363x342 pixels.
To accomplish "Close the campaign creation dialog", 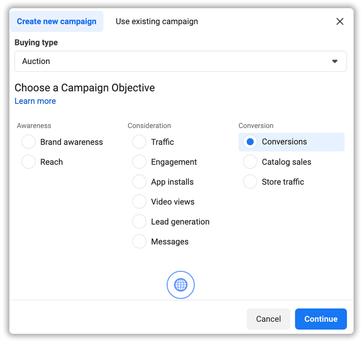I will coord(340,21).
